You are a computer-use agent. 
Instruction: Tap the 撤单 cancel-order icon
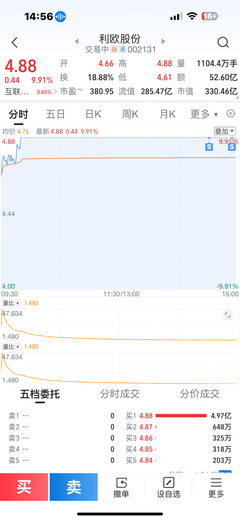tap(121, 487)
